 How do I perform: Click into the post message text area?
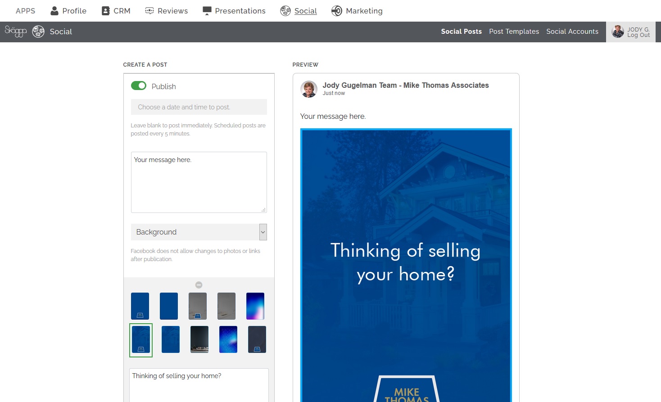[199, 182]
